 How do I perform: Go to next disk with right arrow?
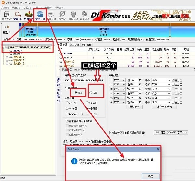pyautogui.click(x=8, y=27)
